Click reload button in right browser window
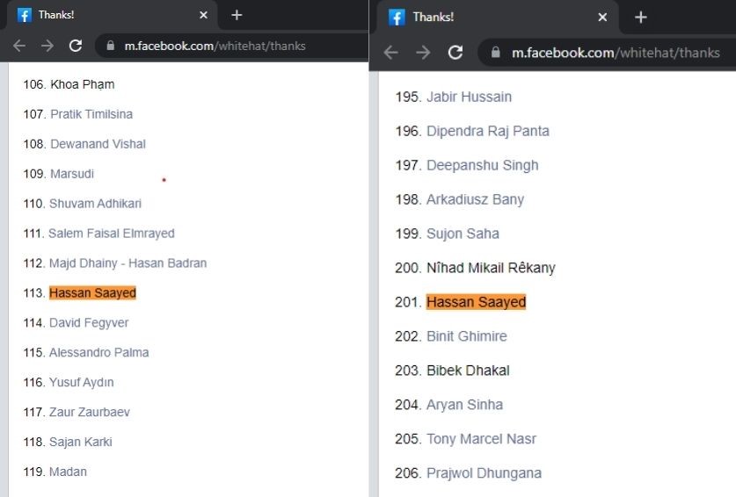The width and height of the screenshot is (736, 497). point(455,52)
